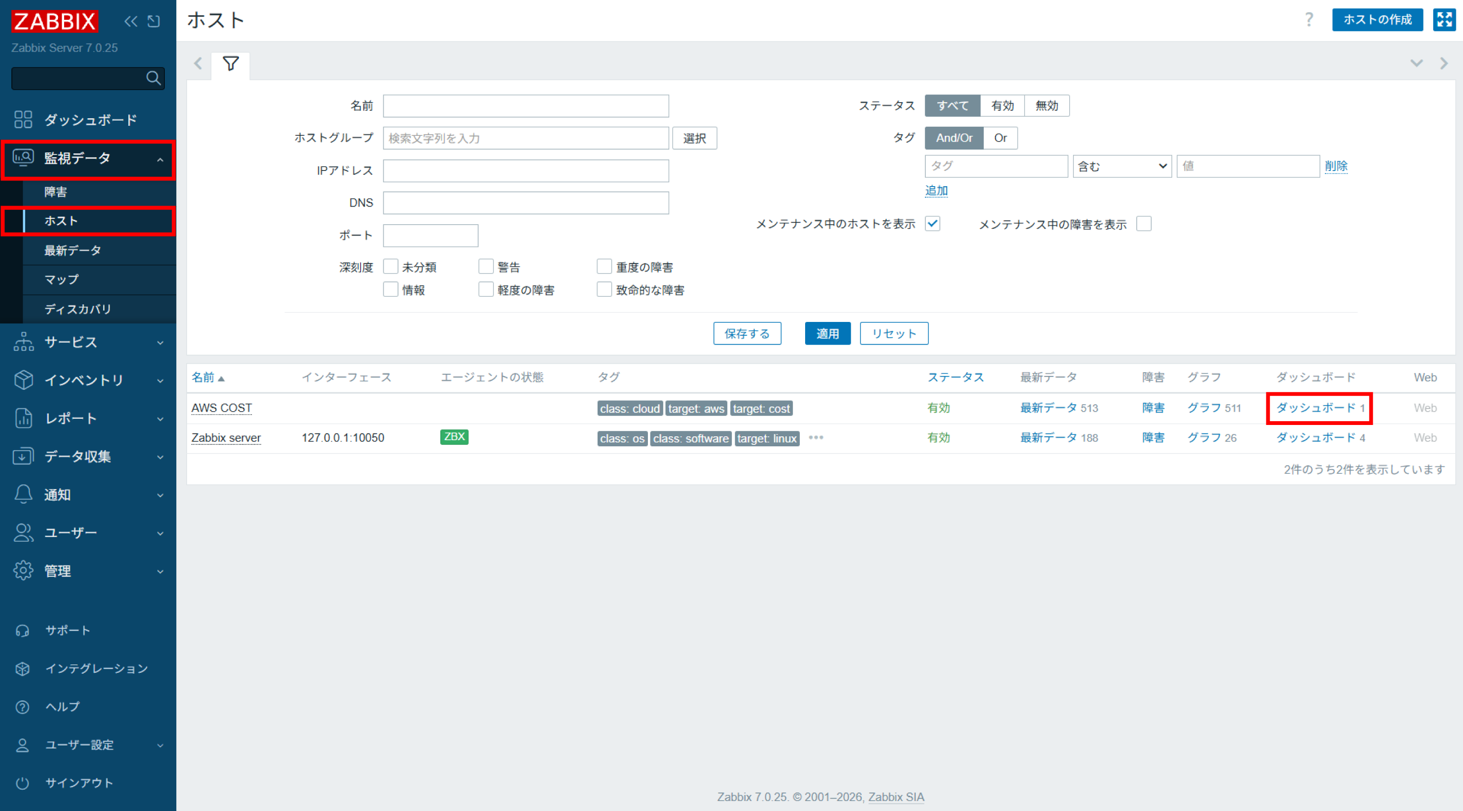Open the AWS COST host link

(x=221, y=408)
